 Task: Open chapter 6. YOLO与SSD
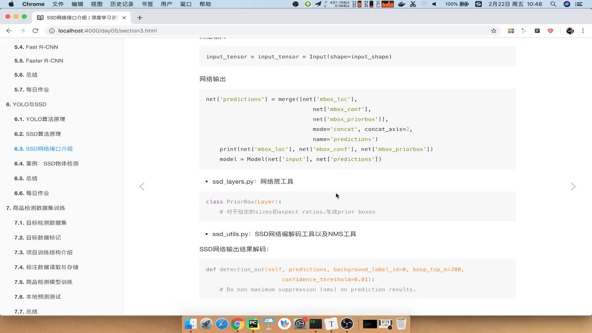pos(26,105)
